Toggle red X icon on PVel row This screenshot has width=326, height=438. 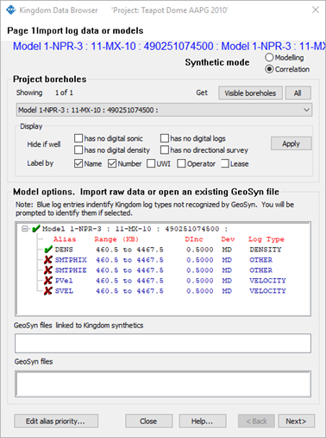48,281
